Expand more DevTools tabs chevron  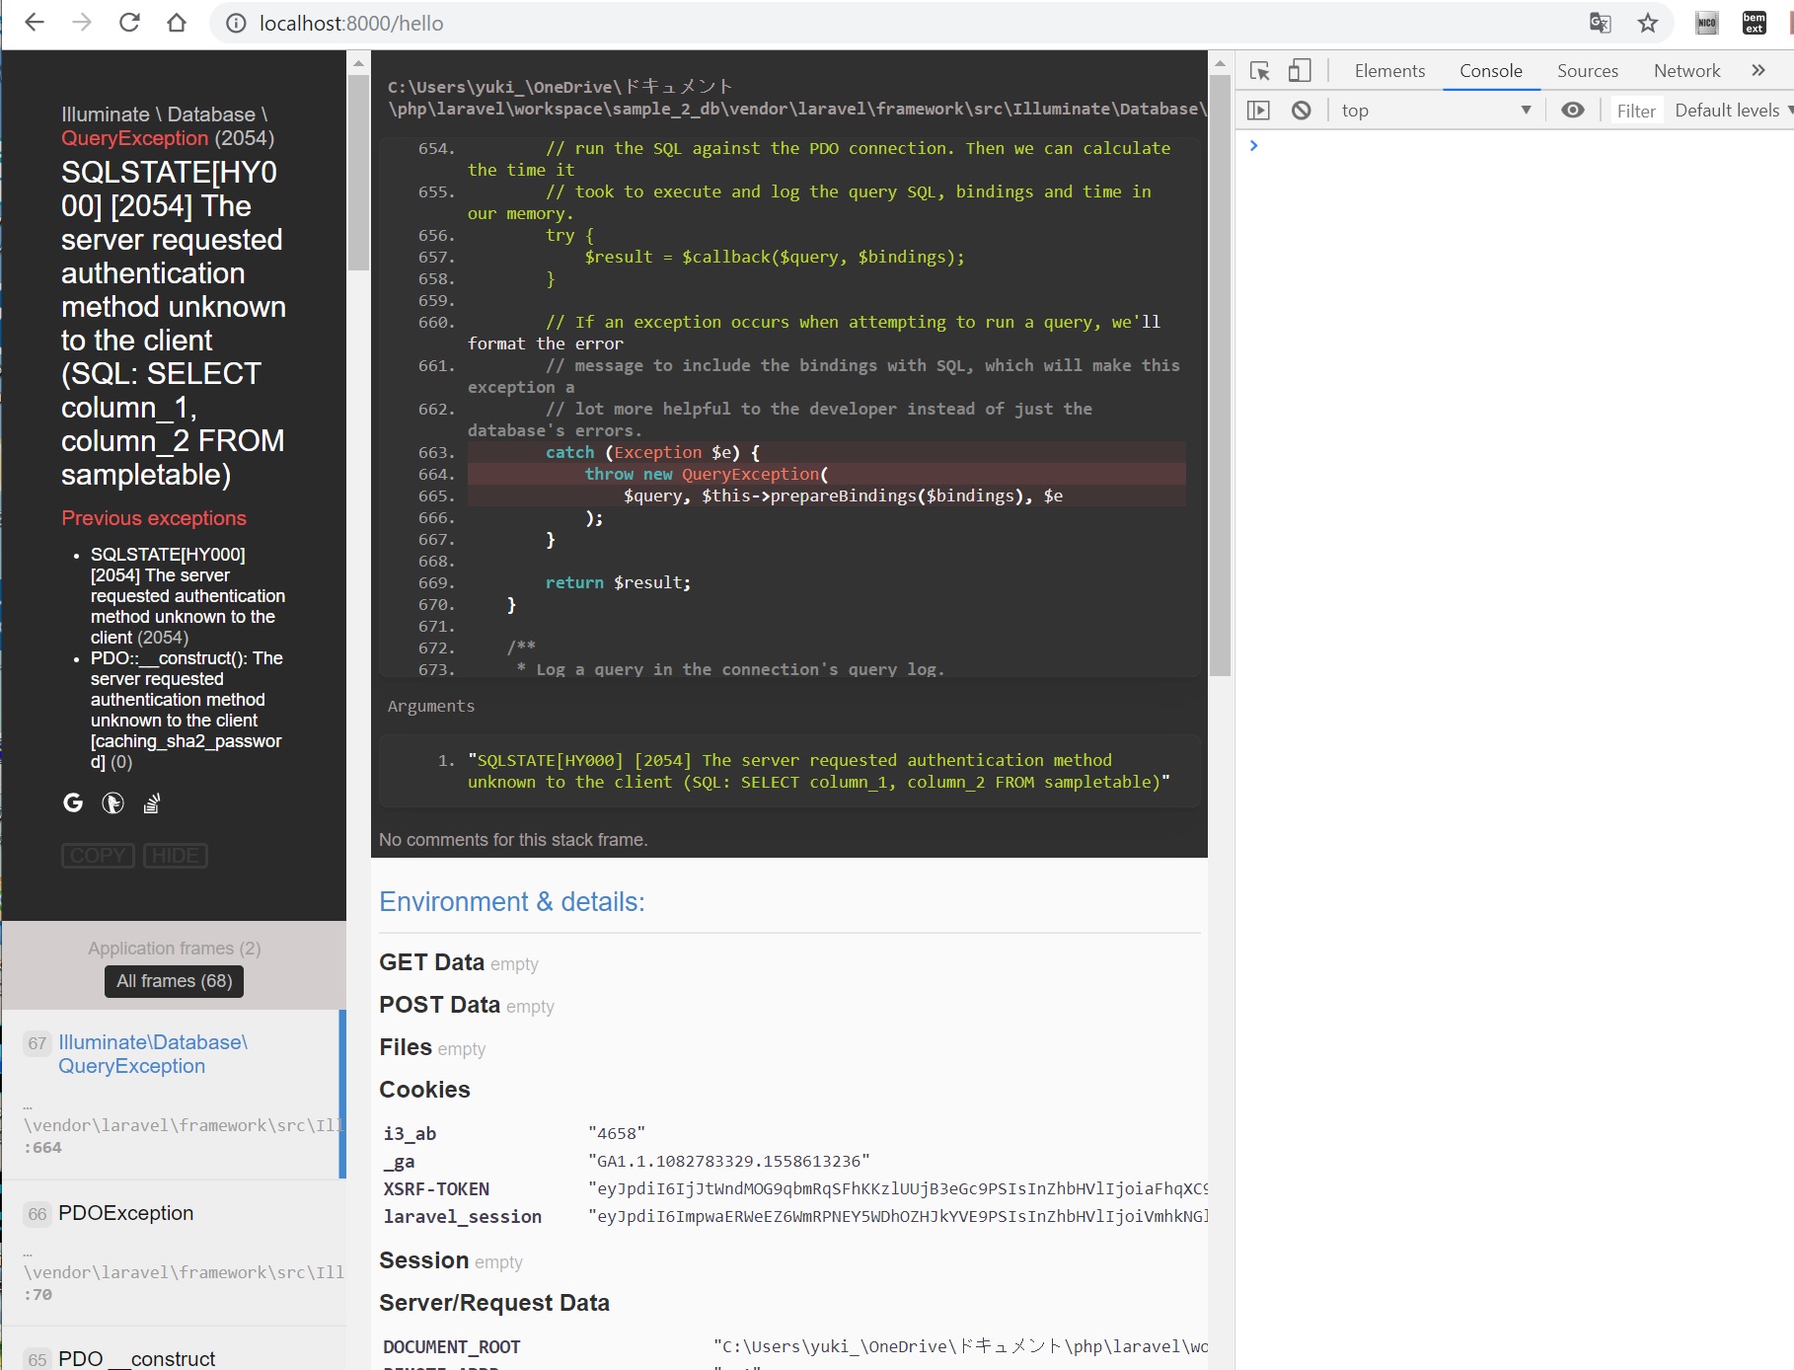1758,70
